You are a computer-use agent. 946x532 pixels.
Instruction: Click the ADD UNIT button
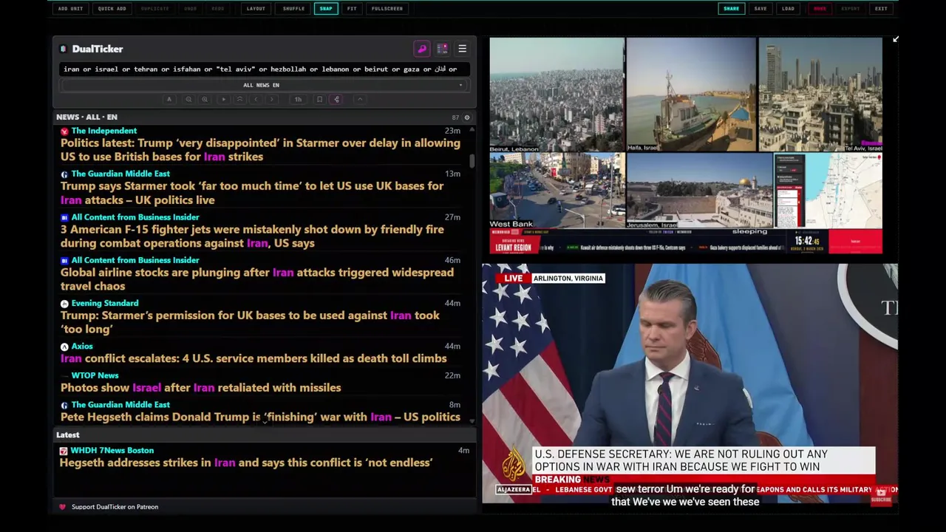[x=70, y=9]
